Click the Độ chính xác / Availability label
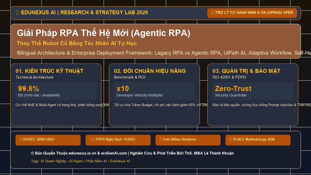 click(x=39, y=95)
